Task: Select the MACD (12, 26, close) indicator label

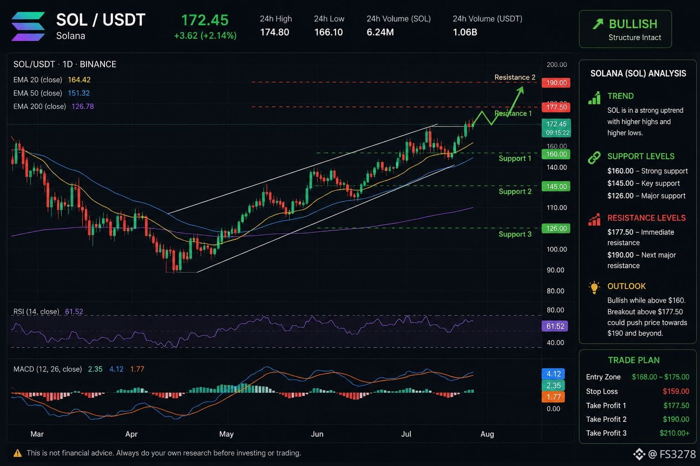Action: [79, 369]
